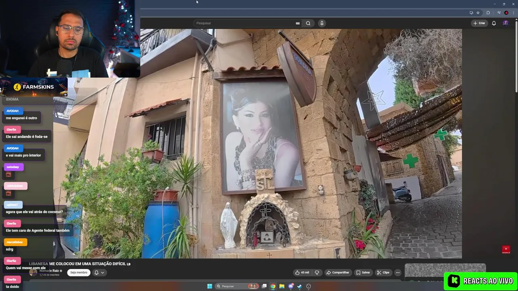Click the chat message 'me enganei é outro'

21,118
